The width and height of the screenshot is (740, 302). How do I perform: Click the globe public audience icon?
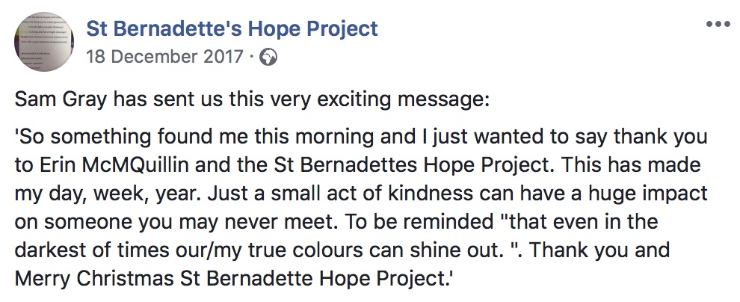(268, 58)
